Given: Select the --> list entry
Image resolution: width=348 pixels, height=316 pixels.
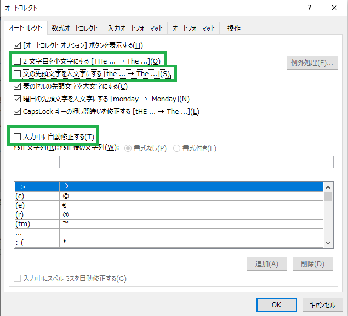Looking at the screenshot, I should 169,187.
